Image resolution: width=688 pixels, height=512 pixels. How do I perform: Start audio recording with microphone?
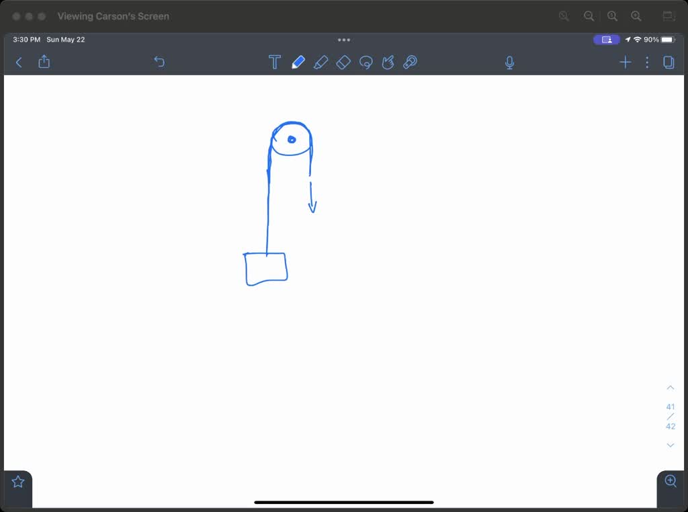tap(509, 62)
